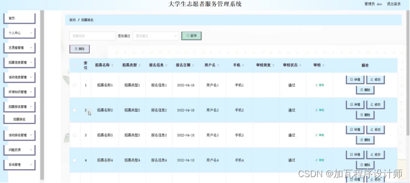Collapse the 招募报名管理 sidebar menu
The image size is (410, 183).
[x=19, y=107]
